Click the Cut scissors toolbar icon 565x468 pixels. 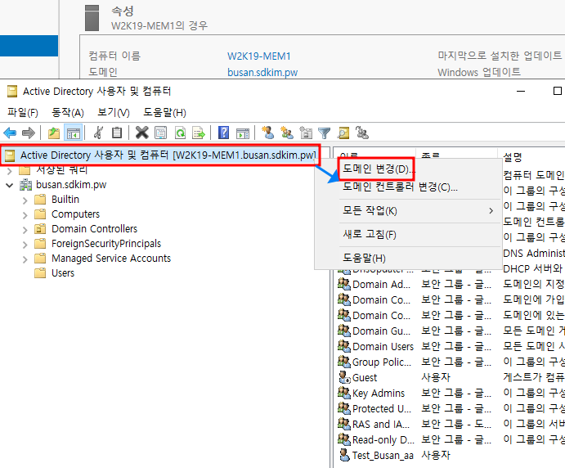point(98,133)
